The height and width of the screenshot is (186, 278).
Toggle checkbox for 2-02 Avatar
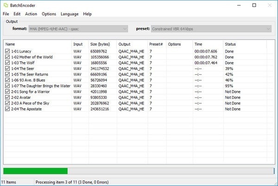(x=7, y=97)
